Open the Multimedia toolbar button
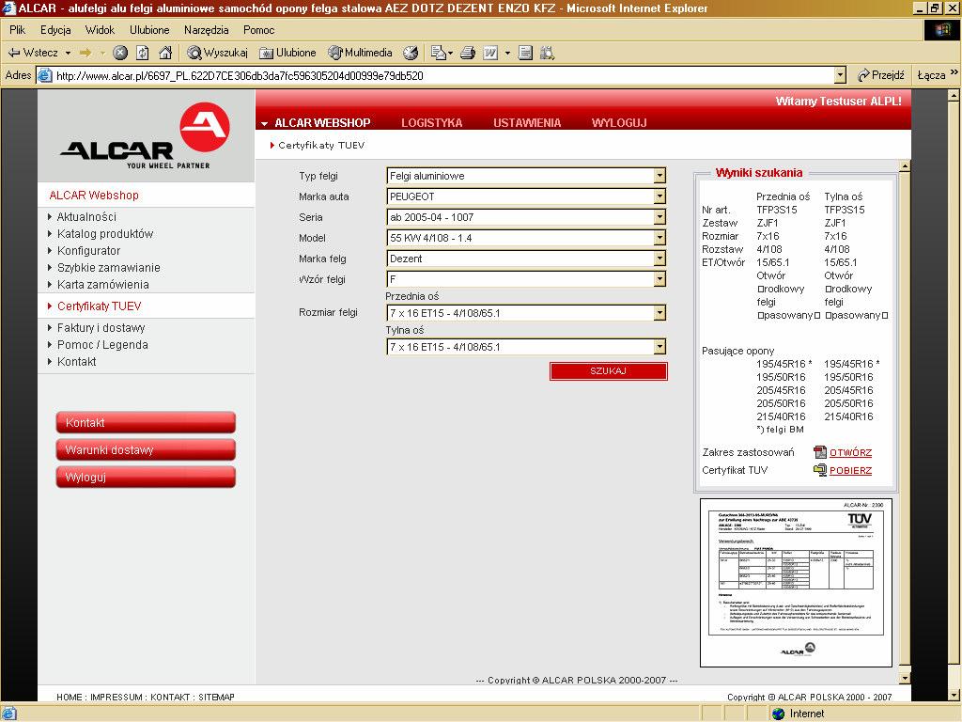962x722 pixels. 360,53
